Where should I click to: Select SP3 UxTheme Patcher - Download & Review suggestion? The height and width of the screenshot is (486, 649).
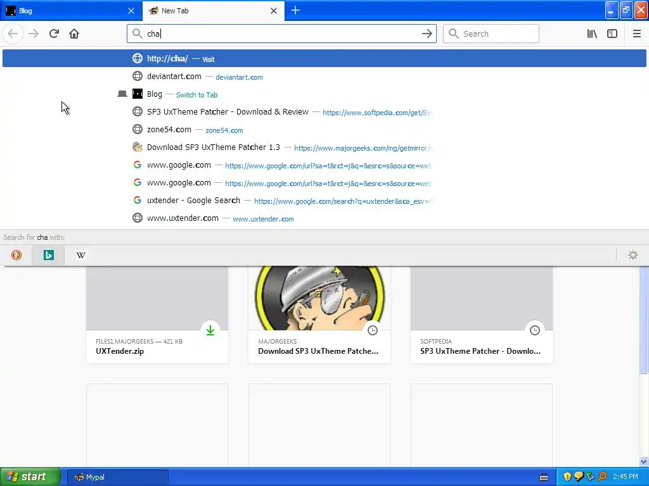[x=324, y=112]
